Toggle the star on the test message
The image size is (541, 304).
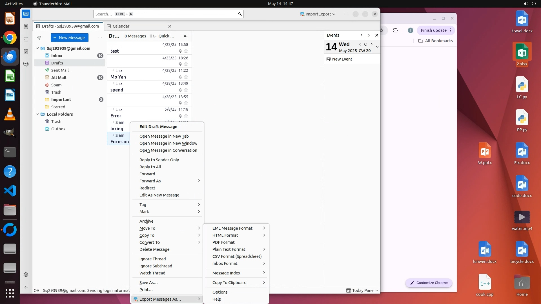pos(186,51)
